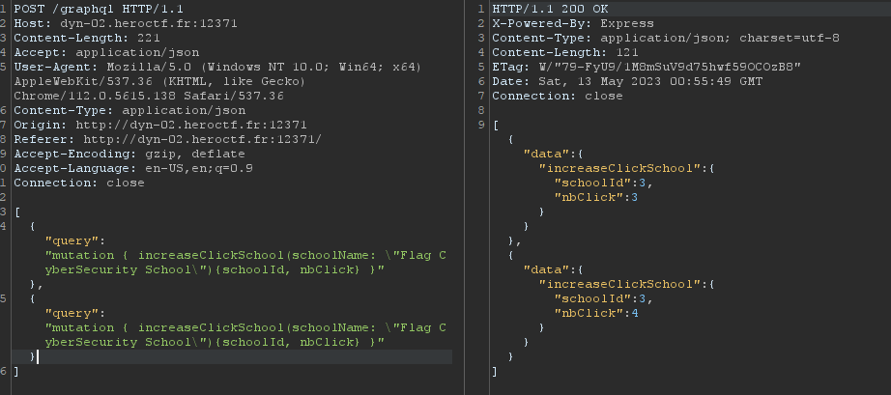Click the Date response header
The image size is (891, 395).
pos(627,82)
